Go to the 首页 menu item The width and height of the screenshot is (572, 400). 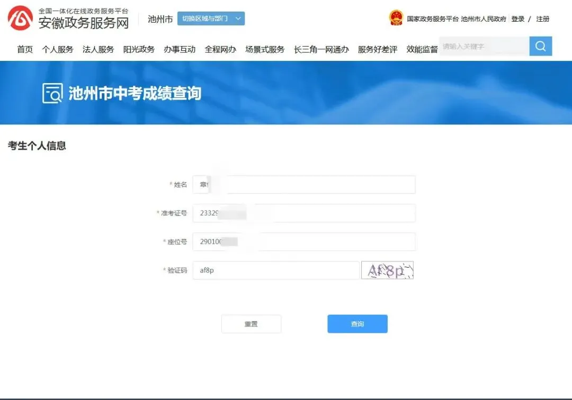pos(25,49)
